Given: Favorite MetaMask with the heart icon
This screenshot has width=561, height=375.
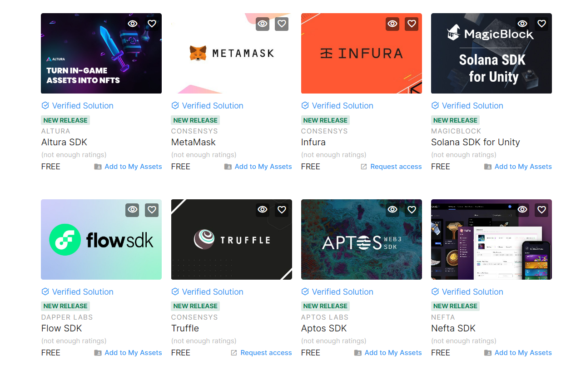Looking at the screenshot, I should tap(282, 24).
